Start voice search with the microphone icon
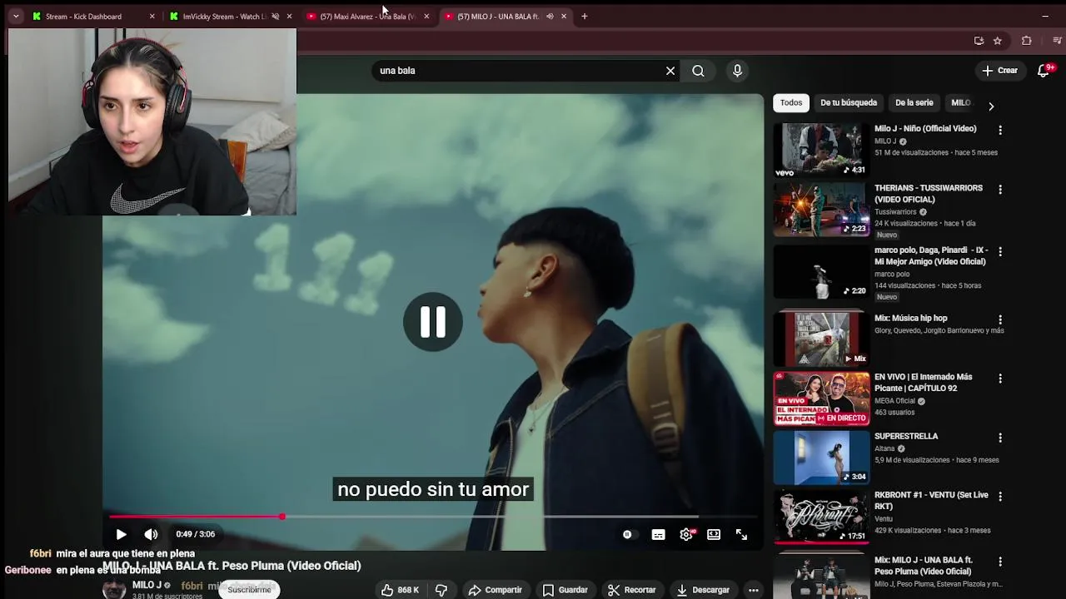 [x=737, y=71]
